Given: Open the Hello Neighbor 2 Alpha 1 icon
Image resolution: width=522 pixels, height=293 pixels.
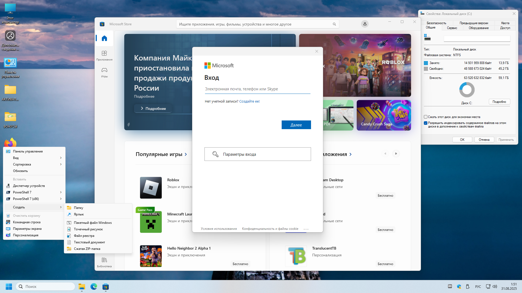Looking at the screenshot, I should [151, 256].
